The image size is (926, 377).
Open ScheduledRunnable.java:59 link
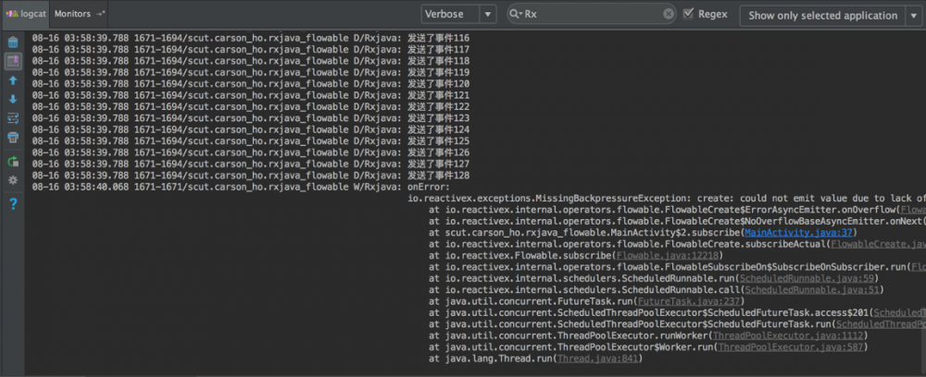click(807, 278)
